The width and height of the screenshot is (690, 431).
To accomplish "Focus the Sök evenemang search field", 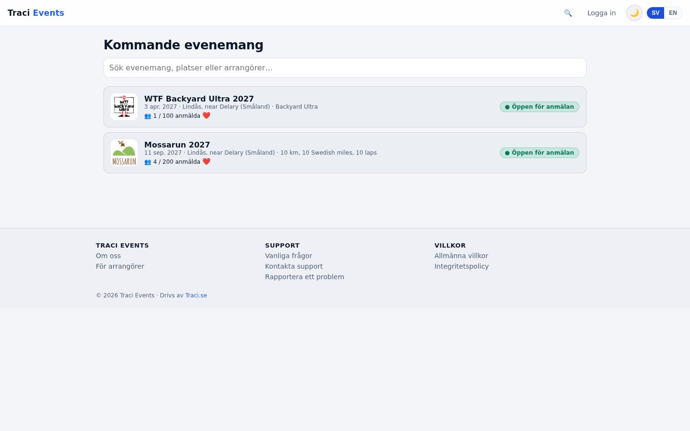I will pos(345,68).
